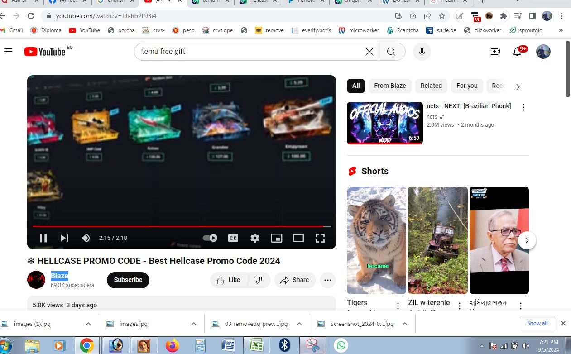Open the Blaze channel avatar
Image resolution: width=571 pixels, height=354 pixels.
click(36, 280)
